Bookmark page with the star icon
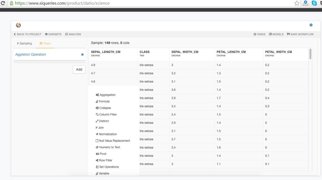Screen dimensions: 322x180 pos(297,3)
